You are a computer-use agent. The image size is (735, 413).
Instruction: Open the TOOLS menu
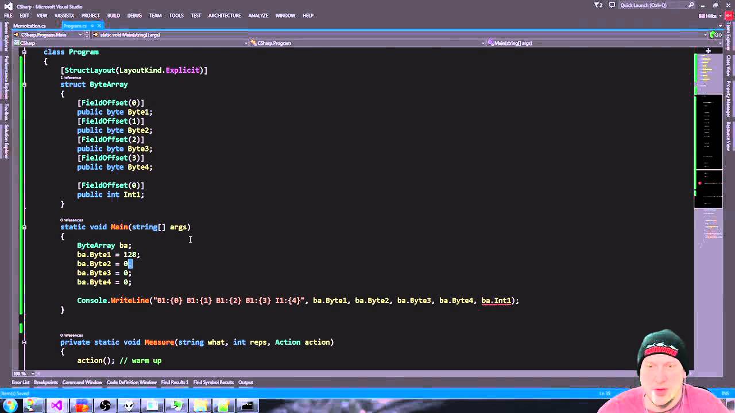(x=176, y=15)
